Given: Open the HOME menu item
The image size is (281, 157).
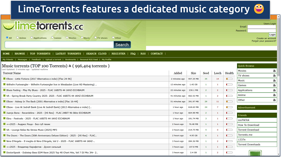Looking at the screenshot, I should [6, 54].
